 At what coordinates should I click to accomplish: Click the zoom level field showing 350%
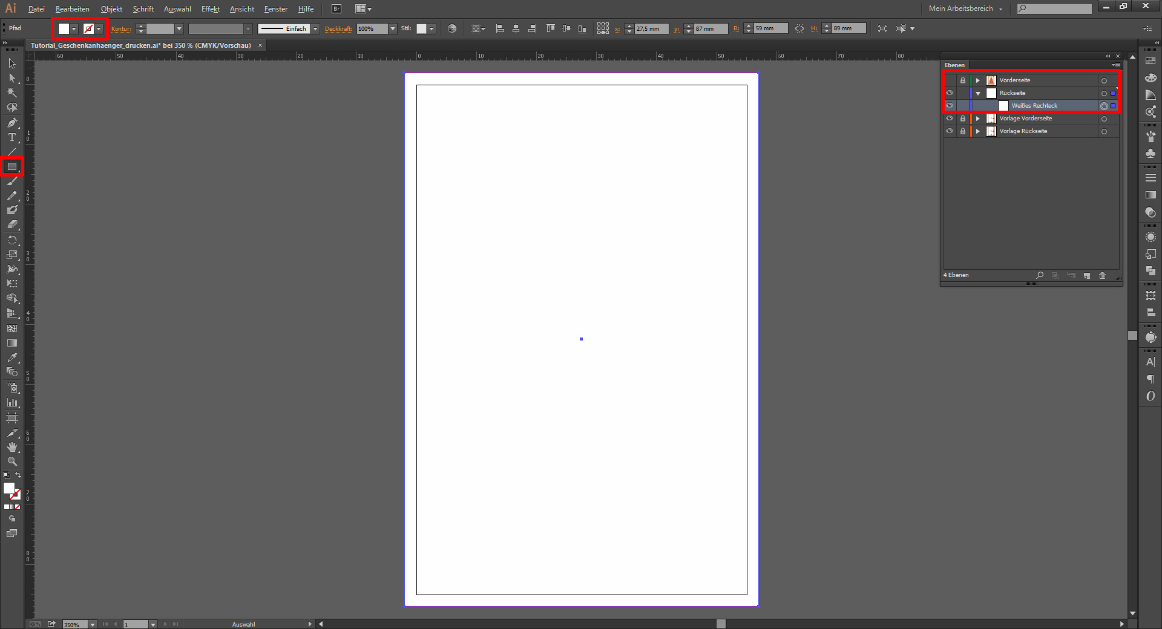click(x=75, y=624)
